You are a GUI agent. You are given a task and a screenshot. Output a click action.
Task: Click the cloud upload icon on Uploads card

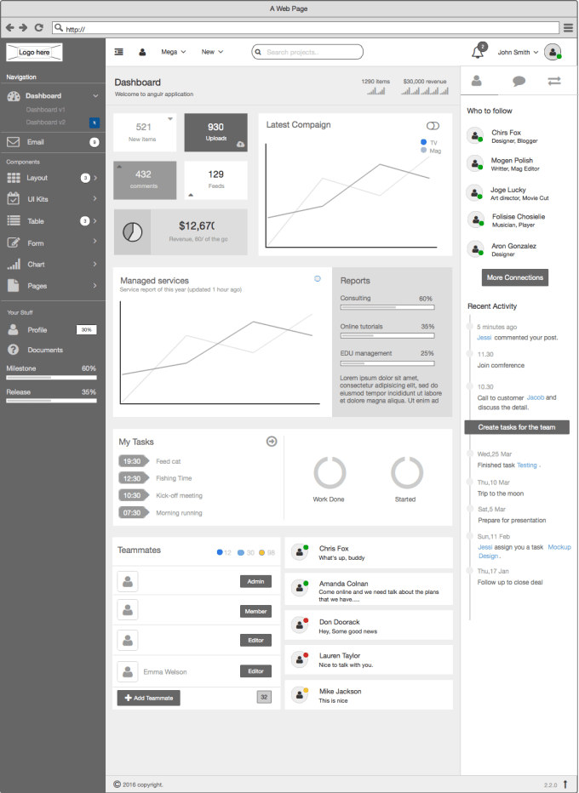(240, 144)
